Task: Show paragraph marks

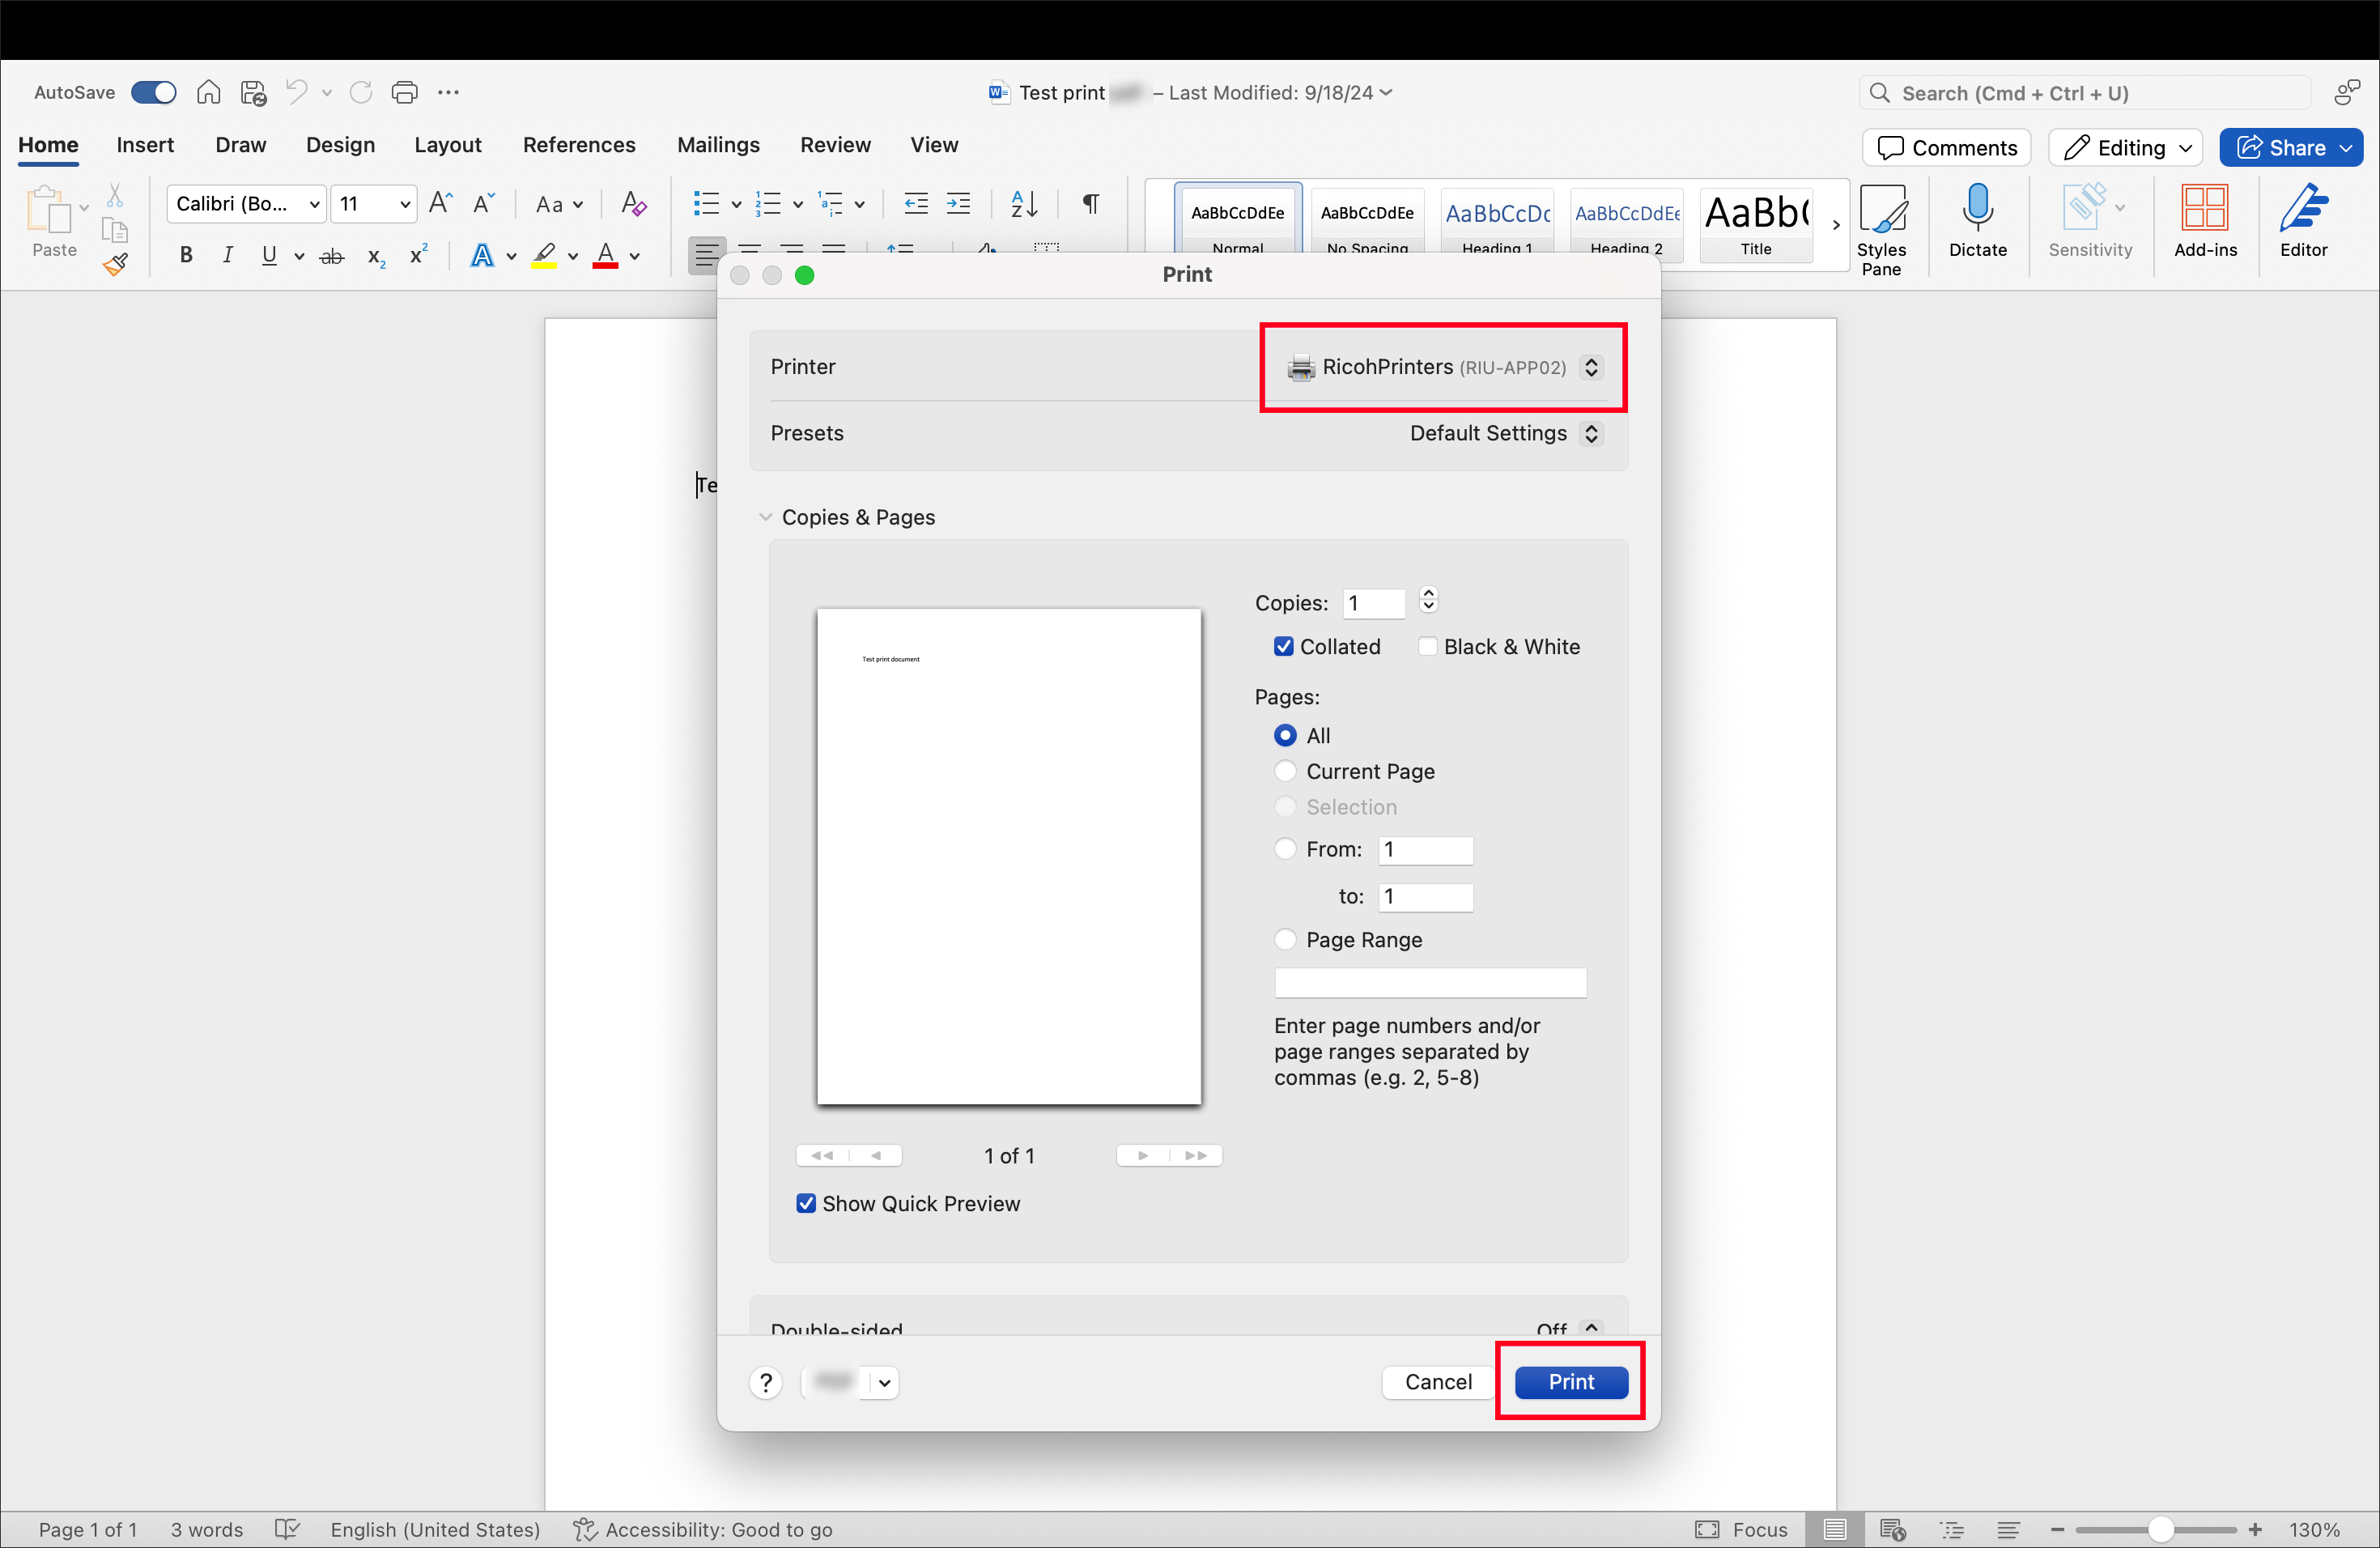Action: (1089, 204)
